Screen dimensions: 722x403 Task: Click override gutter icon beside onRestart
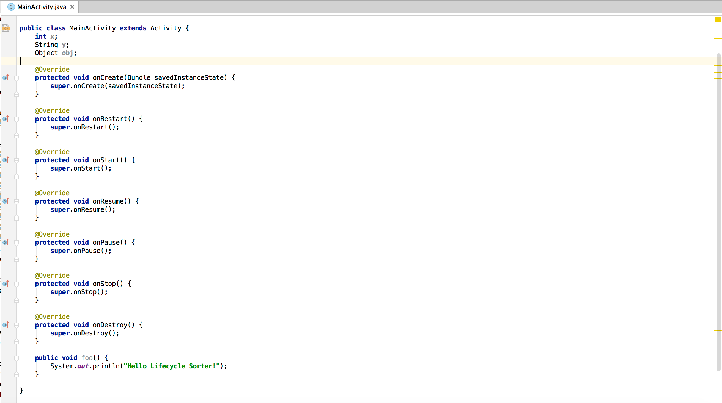pyautogui.click(x=6, y=119)
